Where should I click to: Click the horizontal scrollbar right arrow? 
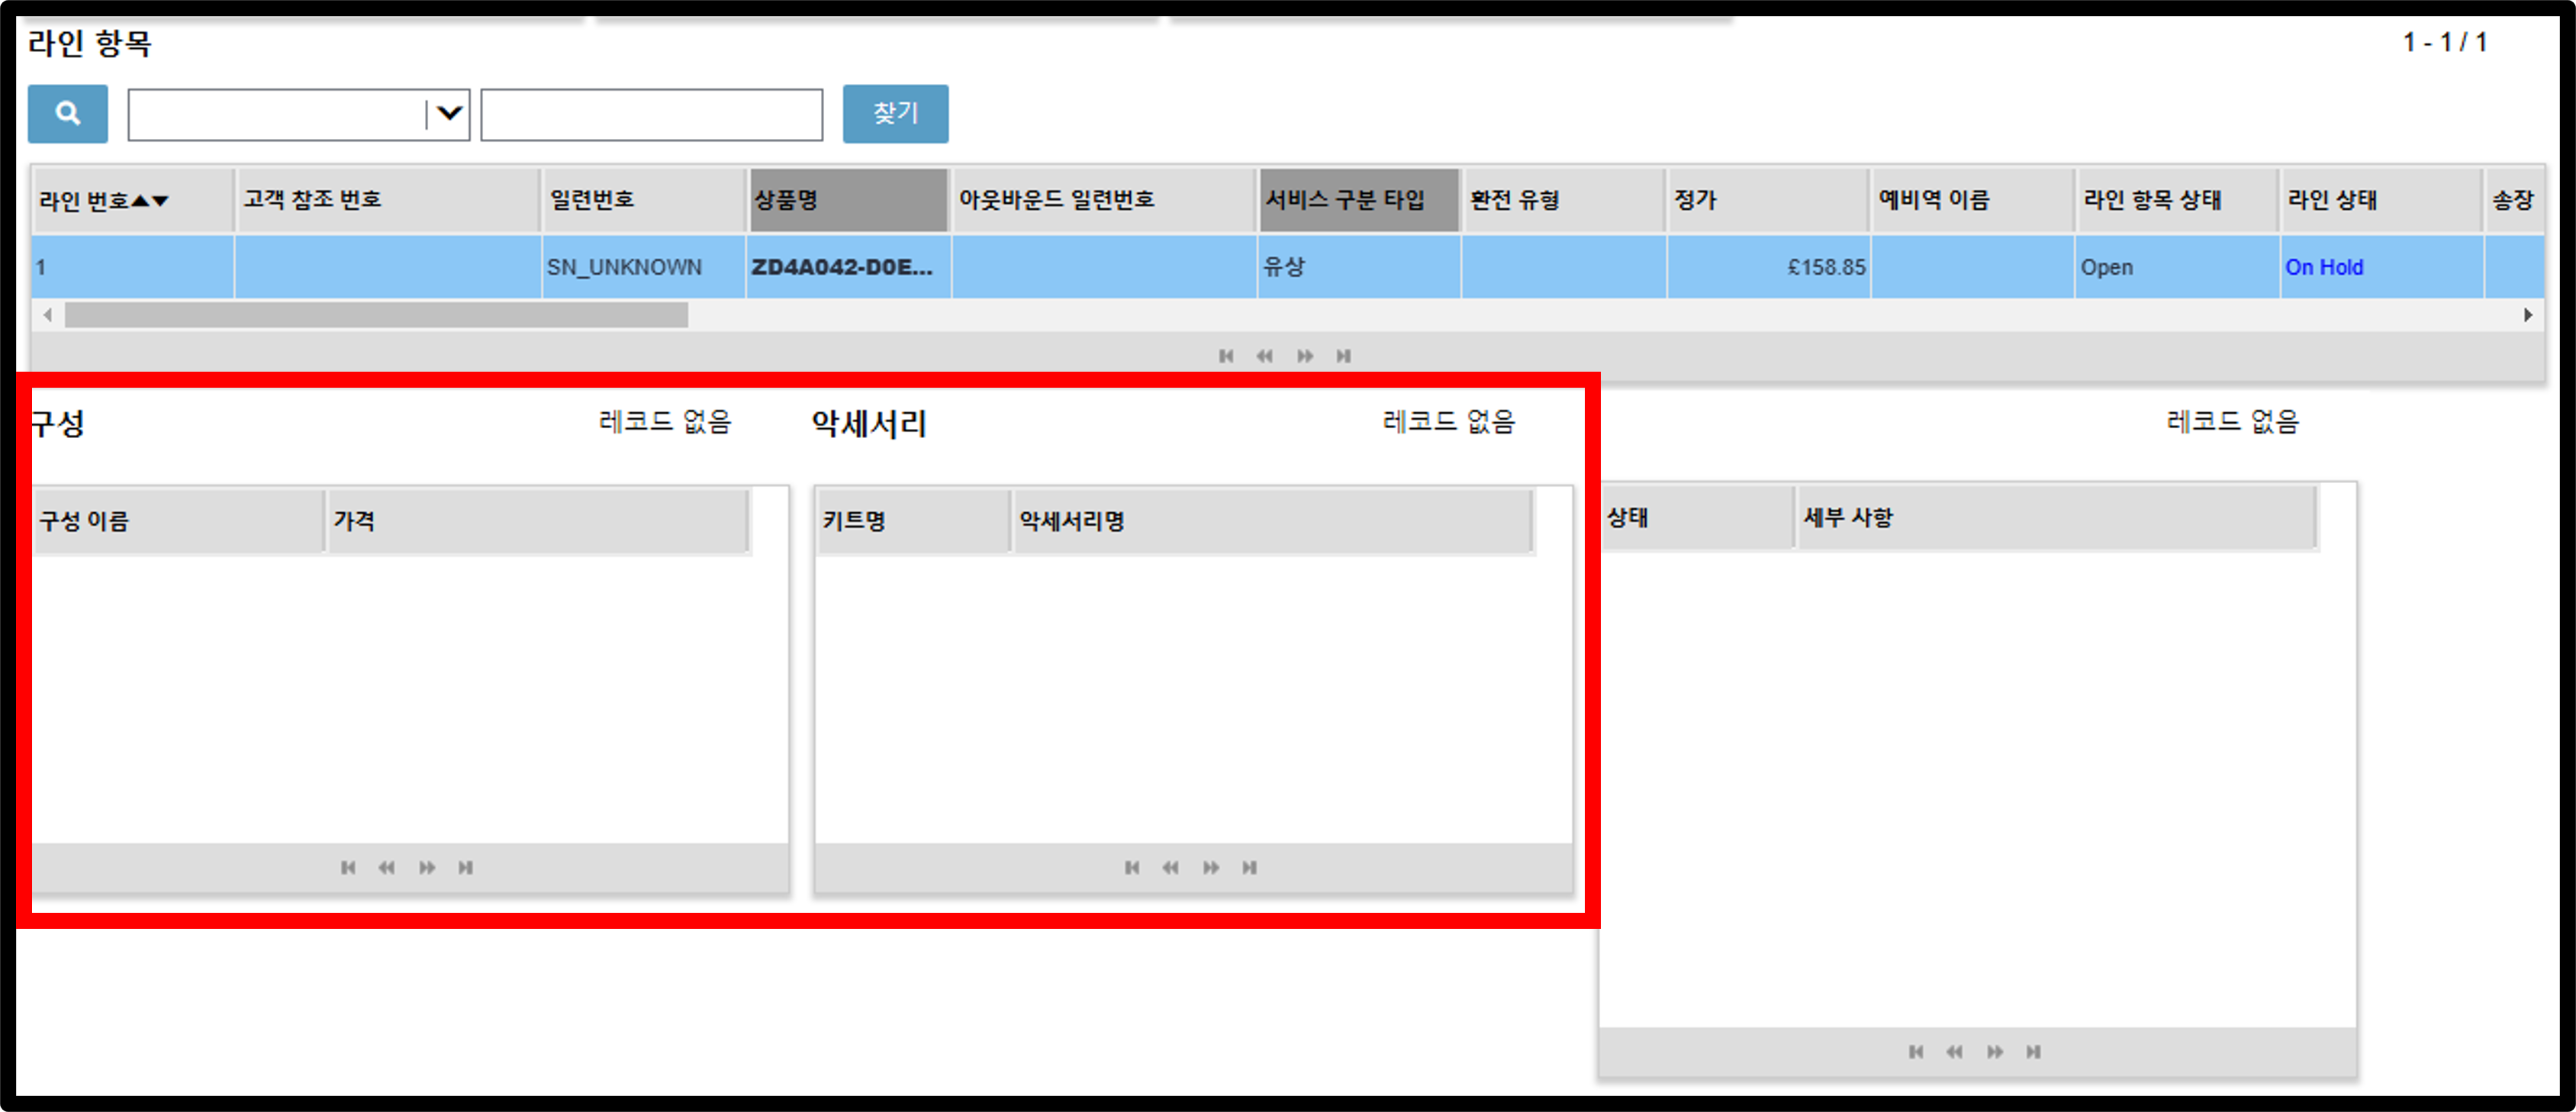coord(2528,315)
